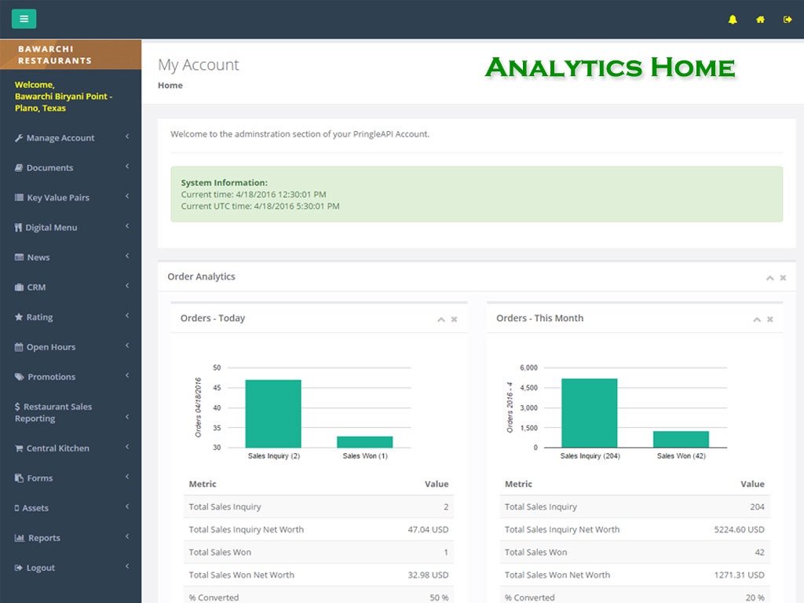Collapse the Order Analytics panel
804x603 pixels.
tap(769, 278)
